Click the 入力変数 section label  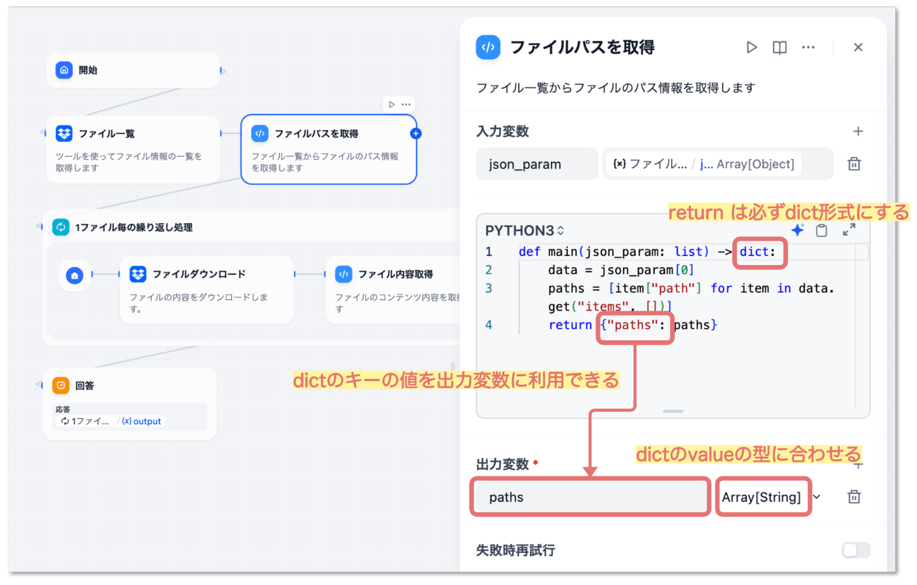[502, 132]
